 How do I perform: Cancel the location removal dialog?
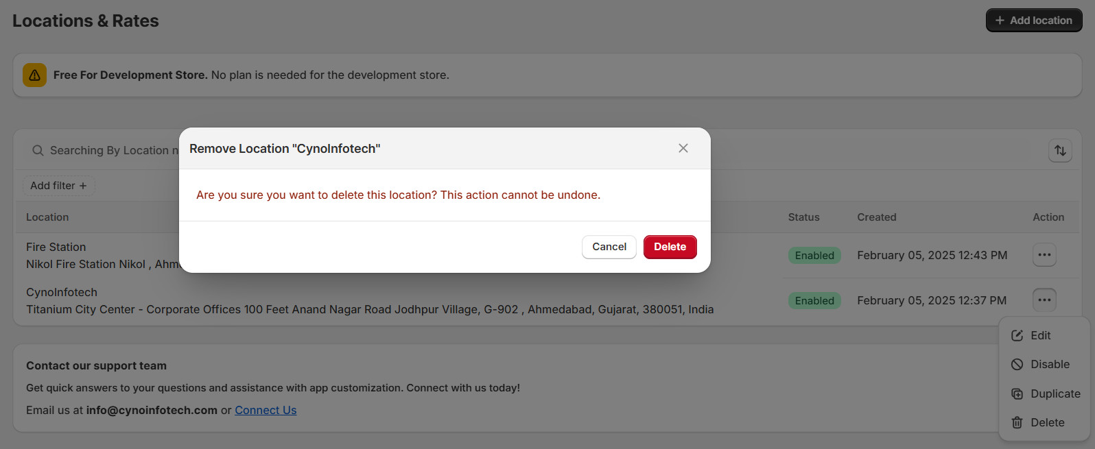click(609, 247)
